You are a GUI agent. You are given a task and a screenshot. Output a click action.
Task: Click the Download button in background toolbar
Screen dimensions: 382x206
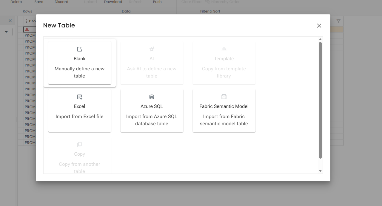point(113,2)
